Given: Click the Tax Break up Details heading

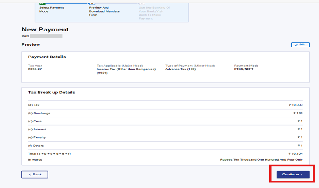Looking at the screenshot, I should pyautogui.click(x=51, y=93).
